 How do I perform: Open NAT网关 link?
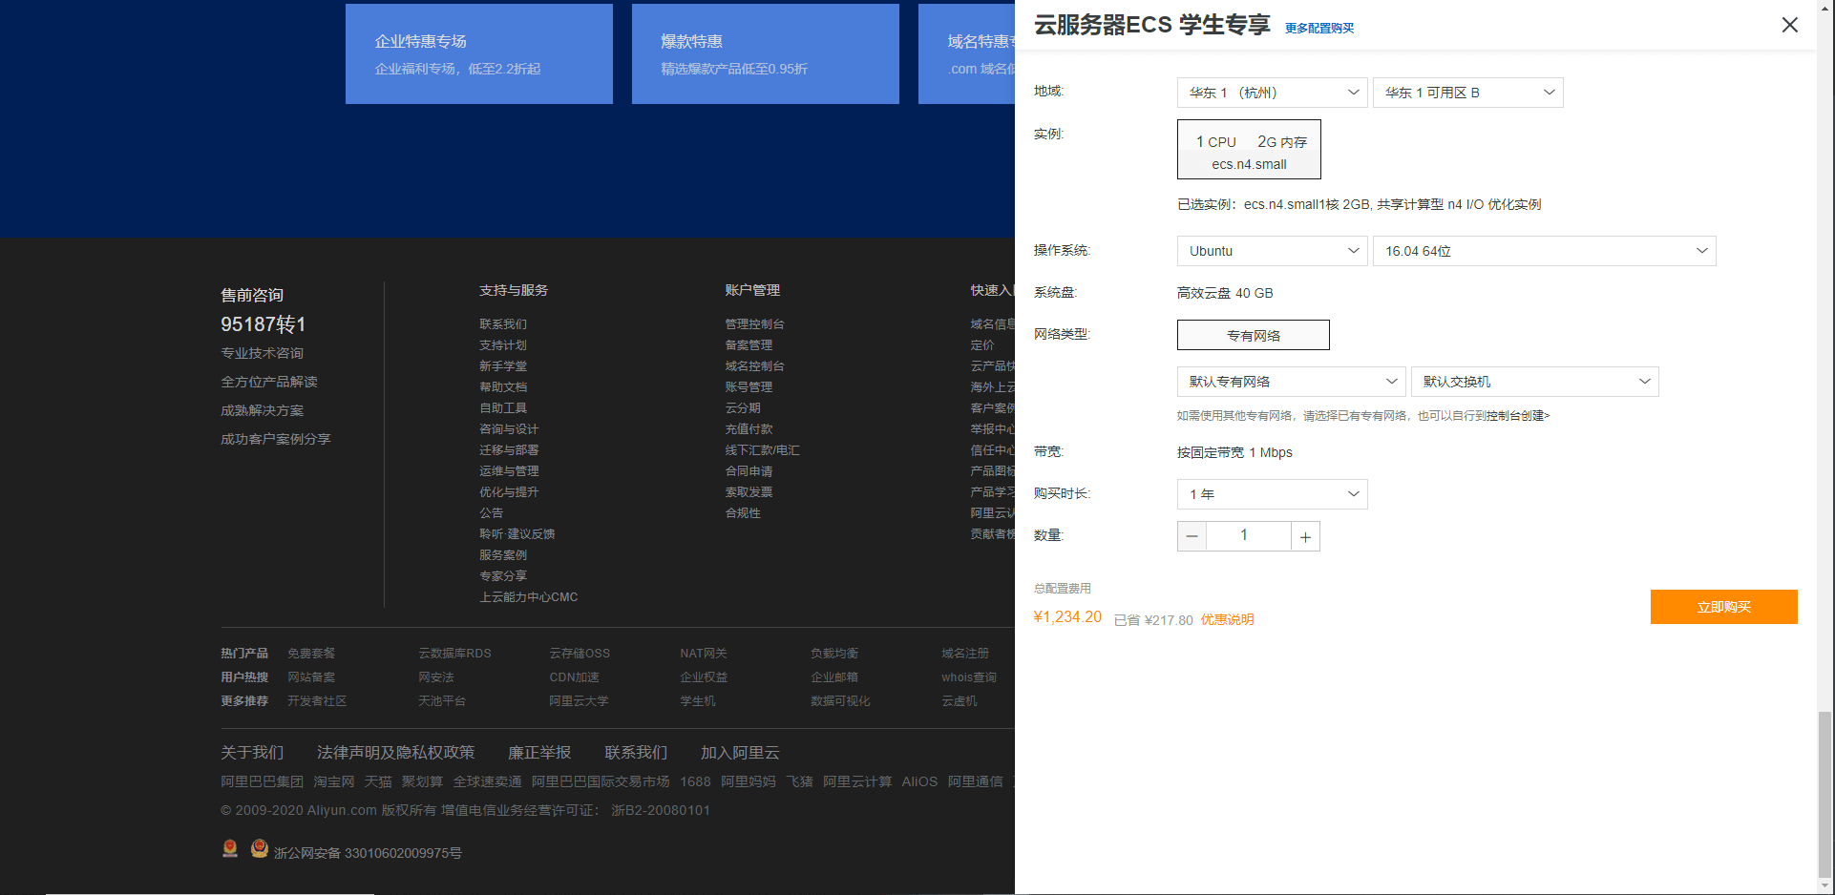[x=704, y=654]
